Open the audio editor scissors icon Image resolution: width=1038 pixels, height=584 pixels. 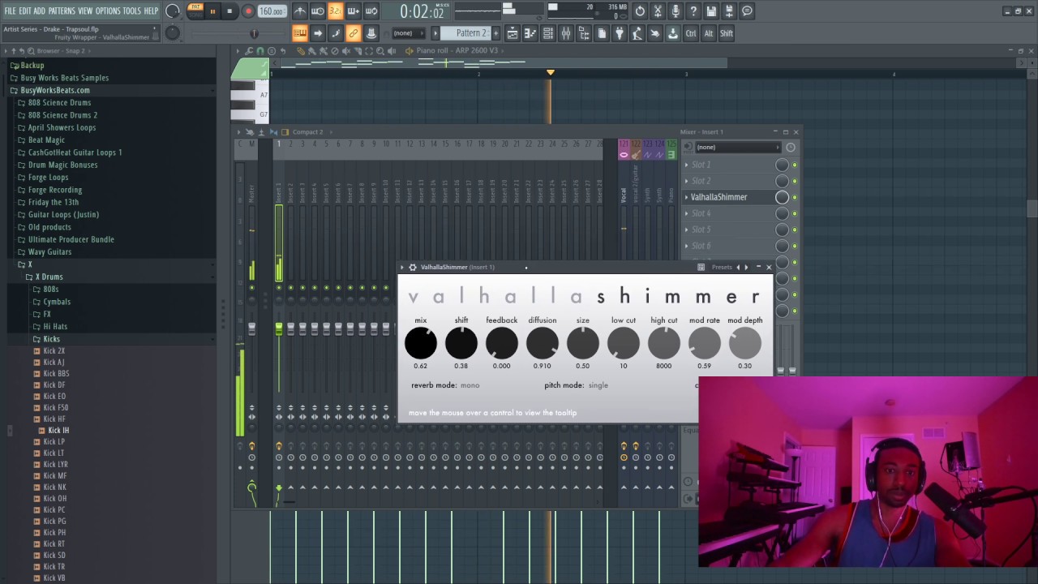coord(658,11)
